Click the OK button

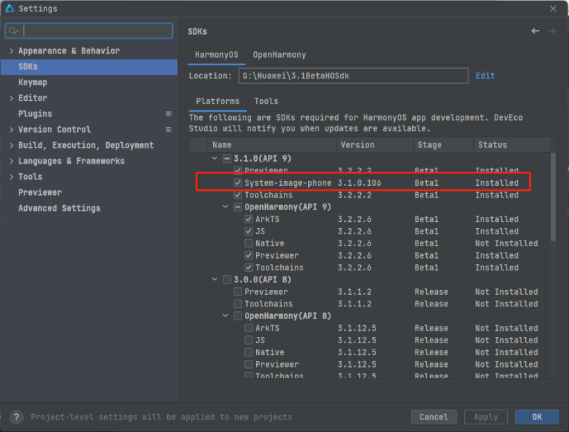[536, 417]
